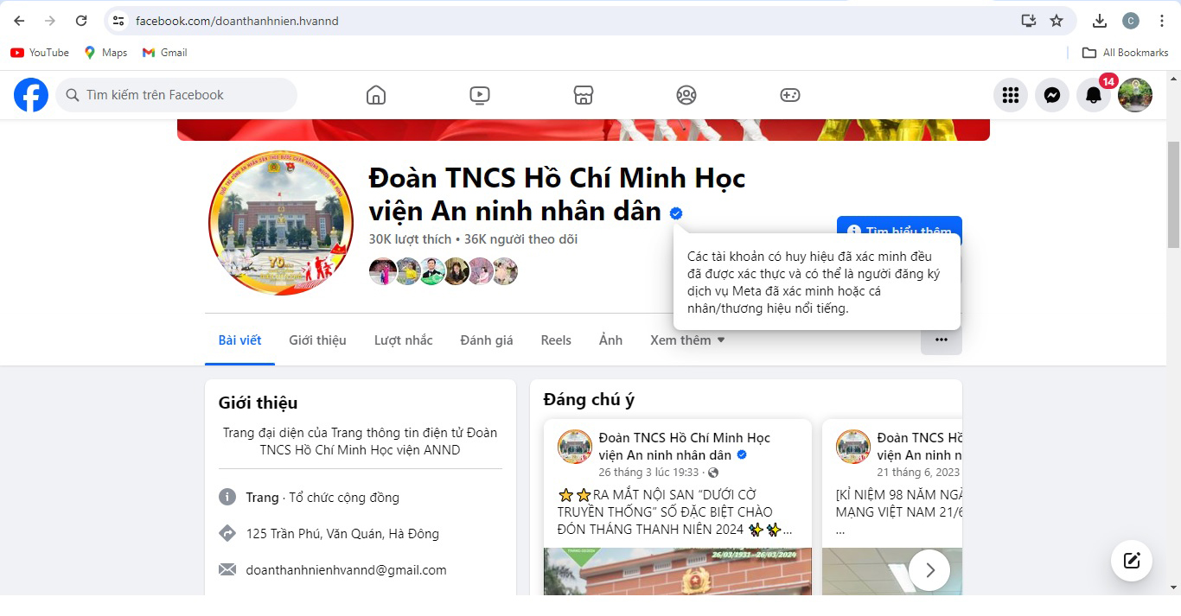The image size is (1181, 616).
Task: Open the Marketplace storefront icon
Action: pos(584,95)
